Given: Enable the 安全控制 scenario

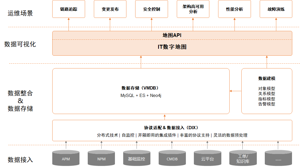Looking at the screenshot, I should 151,9.
